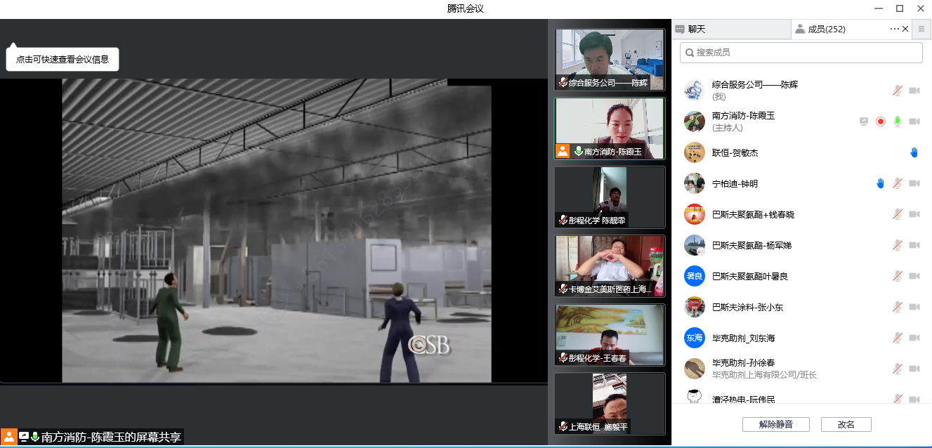Click the 解除静音 unmute button
The image size is (932, 448).
click(776, 424)
